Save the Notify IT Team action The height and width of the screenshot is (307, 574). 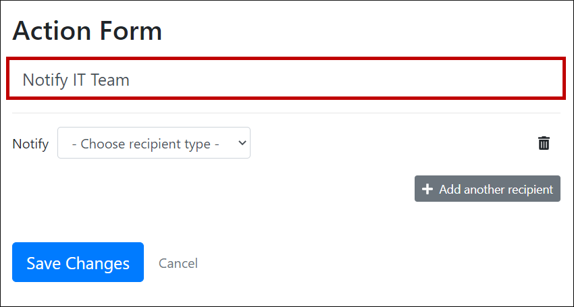pyautogui.click(x=78, y=262)
